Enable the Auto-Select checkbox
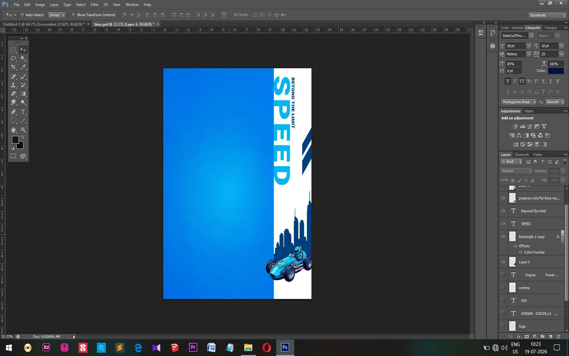This screenshot has width=569, height=356. [x=22, y=15]
